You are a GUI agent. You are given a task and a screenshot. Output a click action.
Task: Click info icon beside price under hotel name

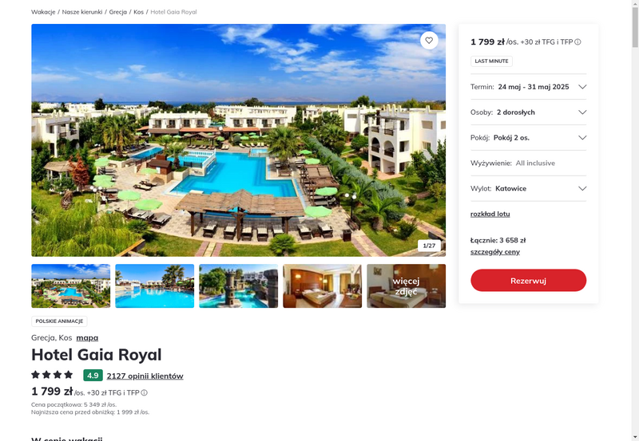[145, 392]
